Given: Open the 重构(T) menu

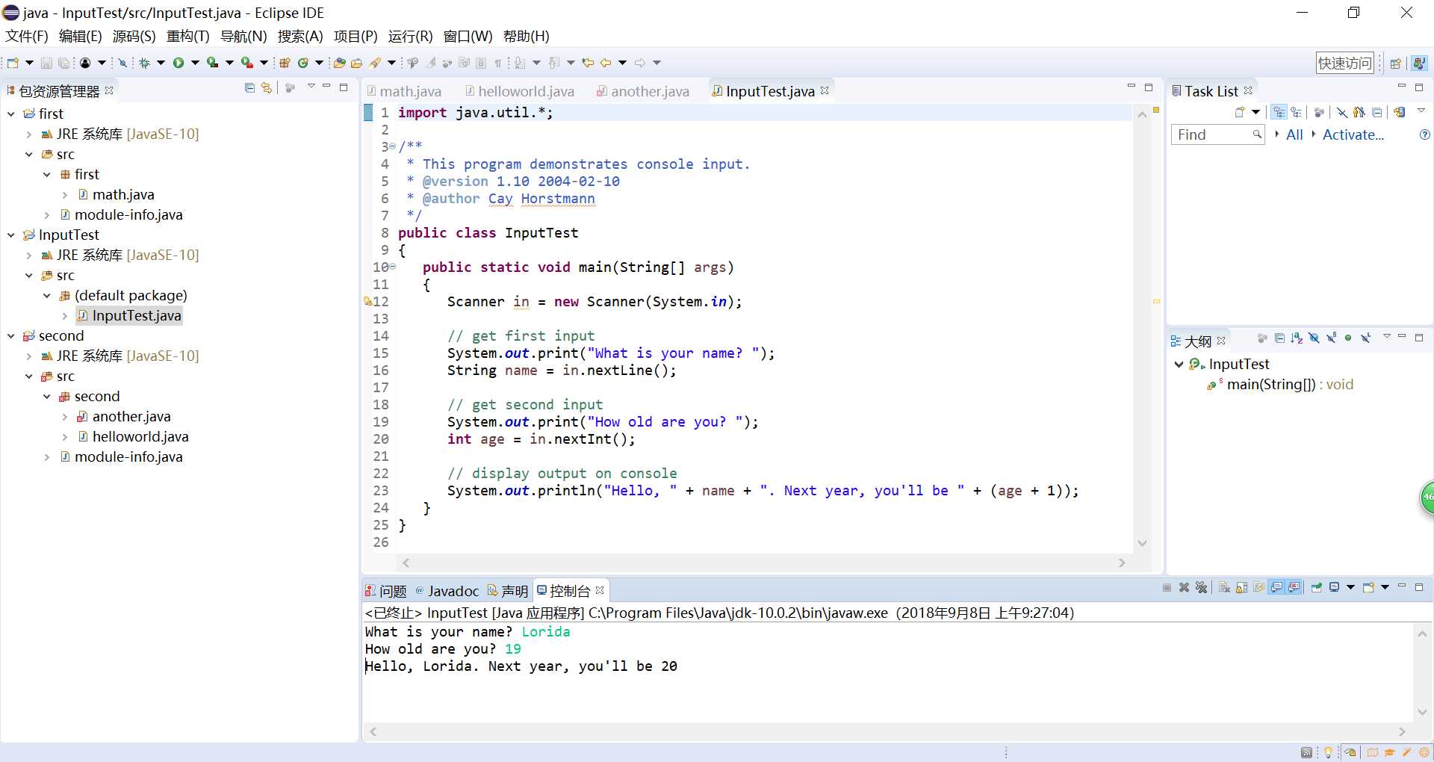Looking at the screenshot, I should 187,36.
